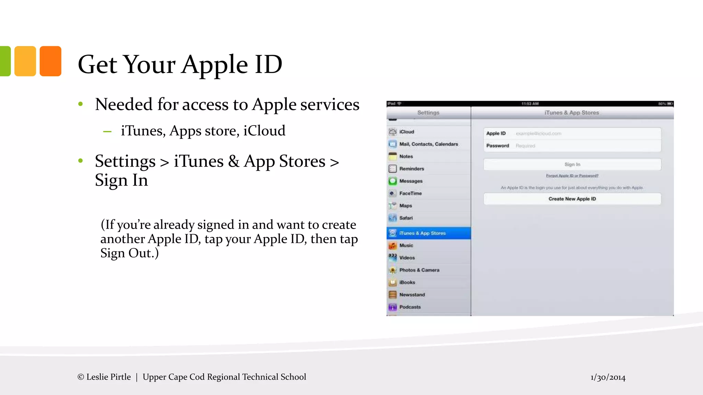Open the FaceTime settings entry

(x=429, y=193)
